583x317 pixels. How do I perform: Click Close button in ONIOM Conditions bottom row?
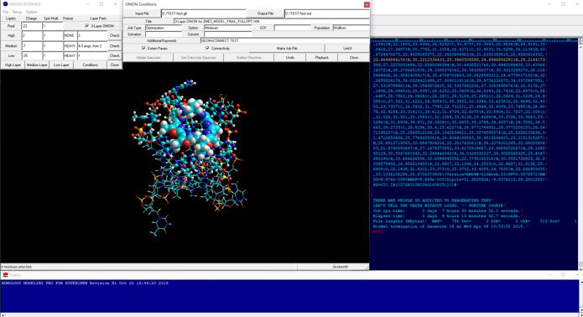point(354,58)
